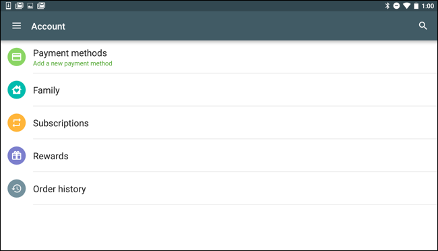Viewport: 438px width, 251px height.
Task: Select Add a new payment method
Action: point(73,63)
